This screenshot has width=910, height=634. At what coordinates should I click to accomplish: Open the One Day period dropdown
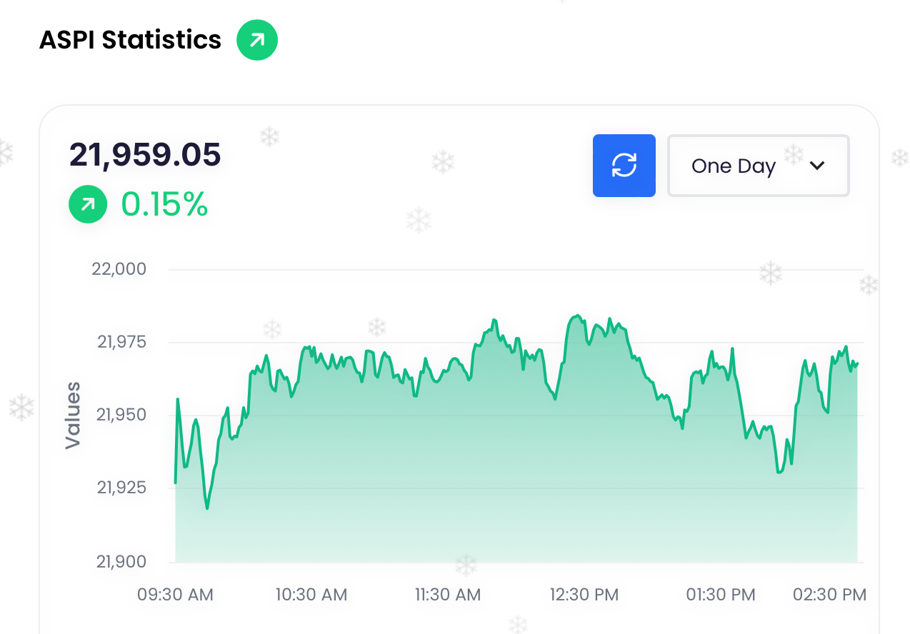point(758,166)
